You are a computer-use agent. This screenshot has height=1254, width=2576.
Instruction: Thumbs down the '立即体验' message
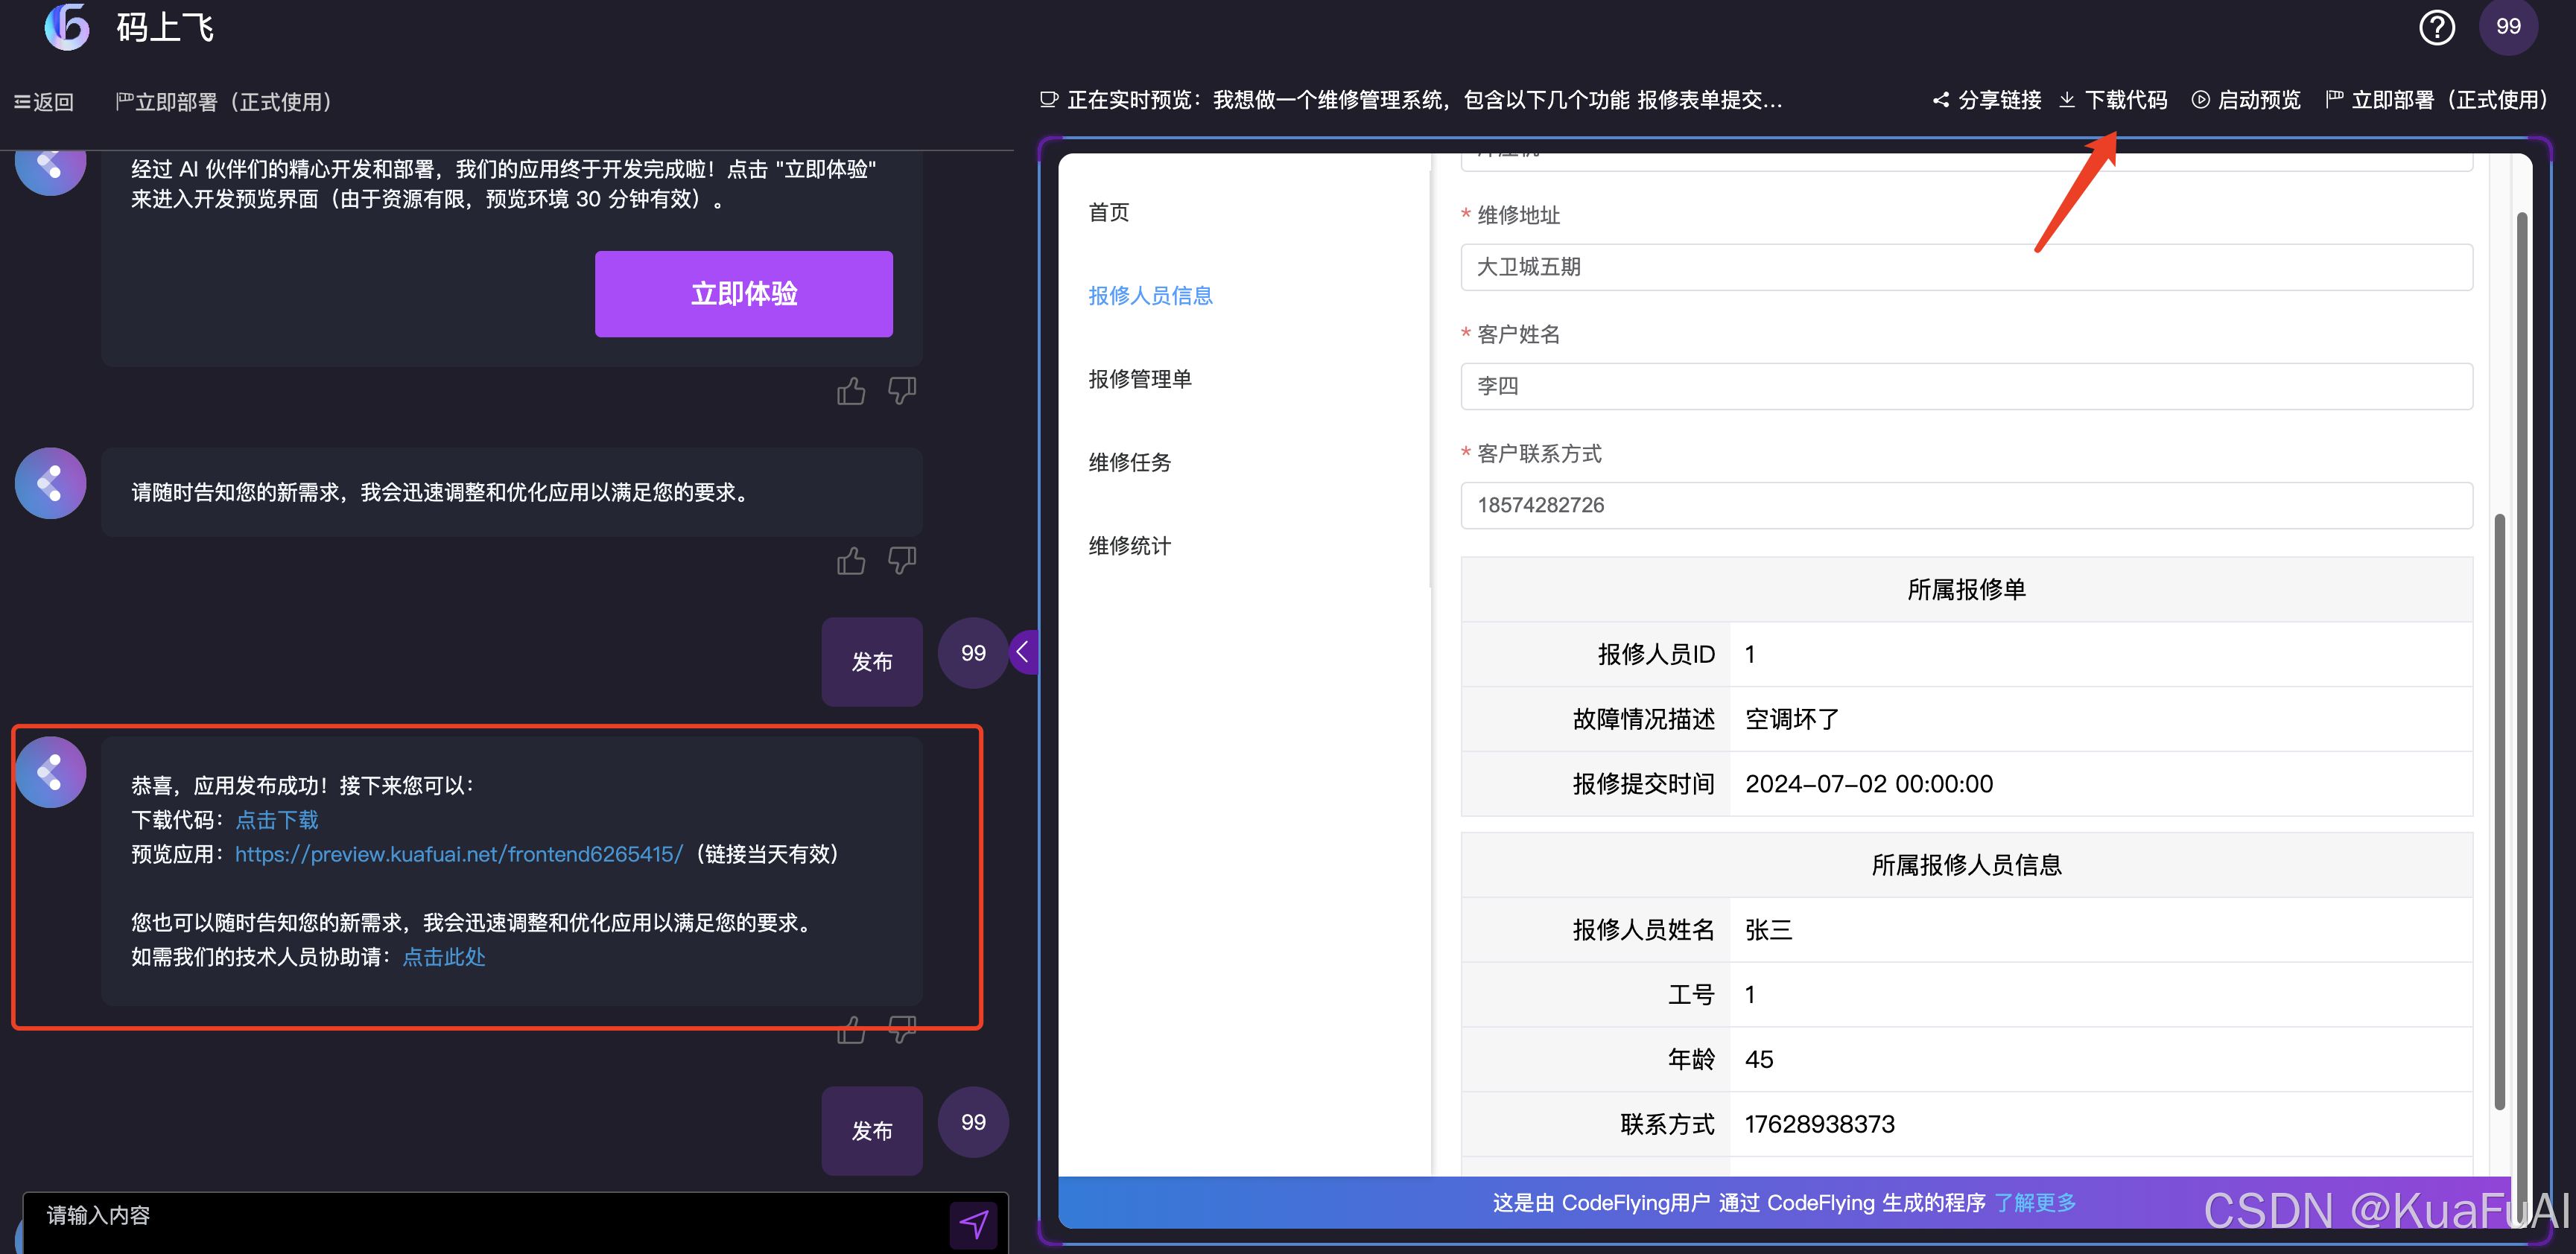(x=902, y=391)
